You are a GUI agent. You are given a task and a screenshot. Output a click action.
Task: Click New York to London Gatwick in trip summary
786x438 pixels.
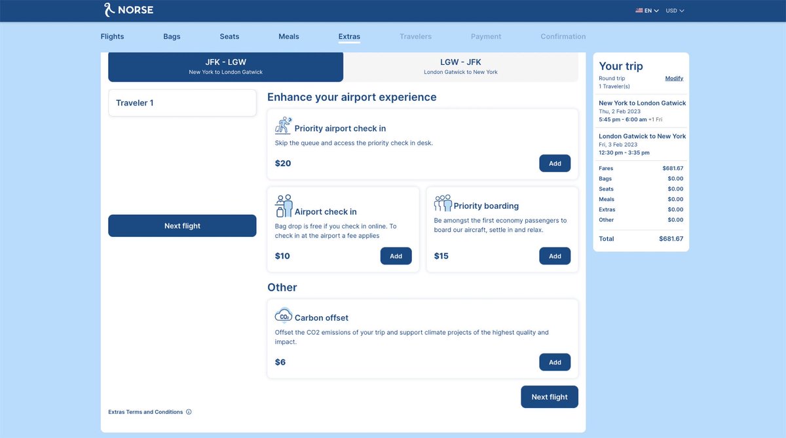643,103
